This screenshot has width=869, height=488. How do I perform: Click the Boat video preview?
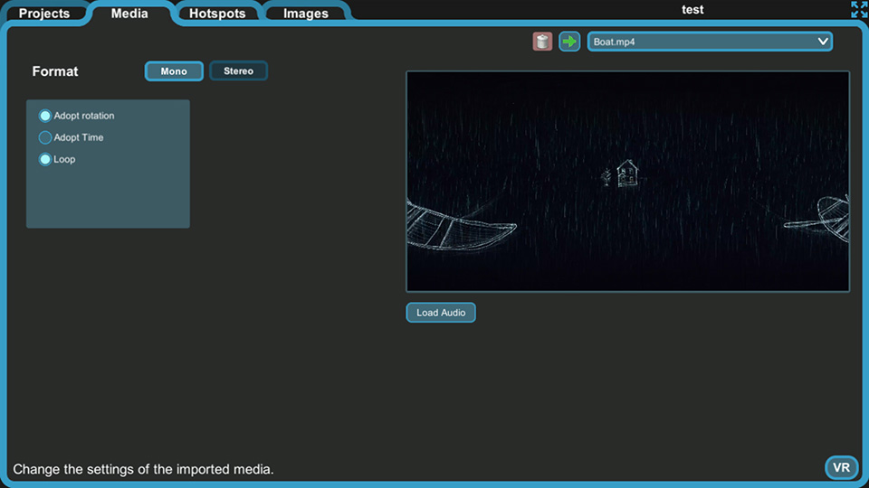pyautogui.click(x=628, y=182)
